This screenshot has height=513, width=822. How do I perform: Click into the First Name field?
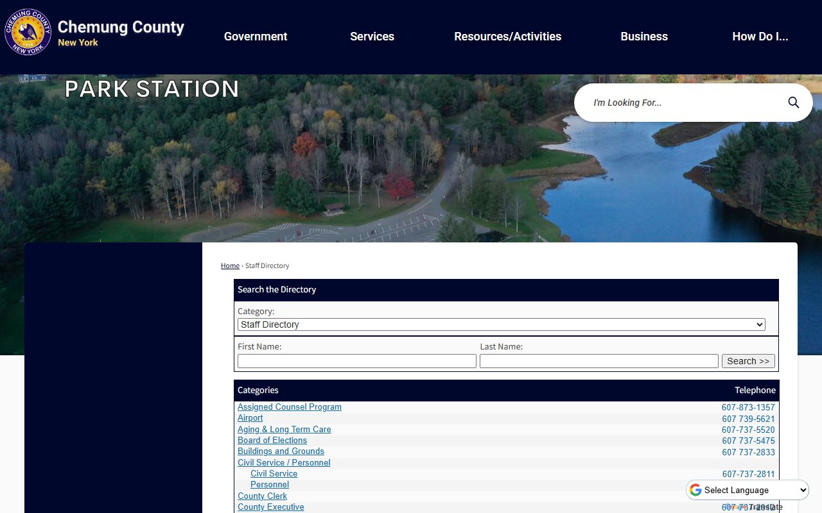click(356, 361)
